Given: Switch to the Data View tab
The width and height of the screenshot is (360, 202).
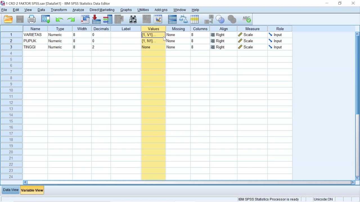Looking at the screenshot, I should point(11,190).
